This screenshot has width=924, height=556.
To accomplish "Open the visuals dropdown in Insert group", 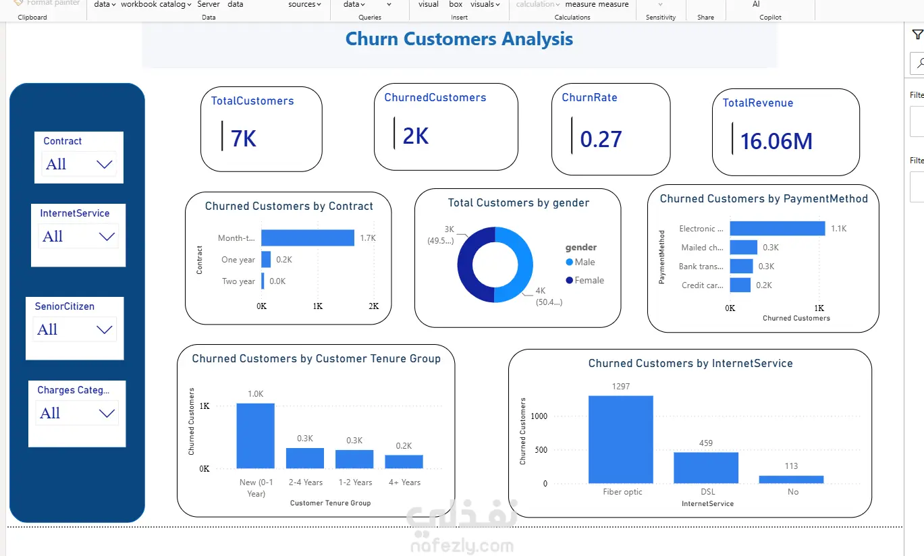I will 485,4.
